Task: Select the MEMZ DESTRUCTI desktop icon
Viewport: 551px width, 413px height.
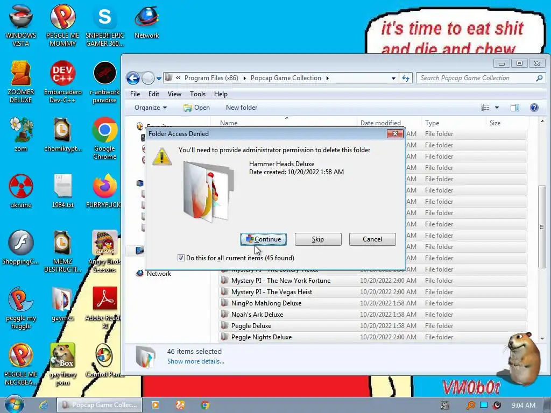Action: [x=62, y=252]
